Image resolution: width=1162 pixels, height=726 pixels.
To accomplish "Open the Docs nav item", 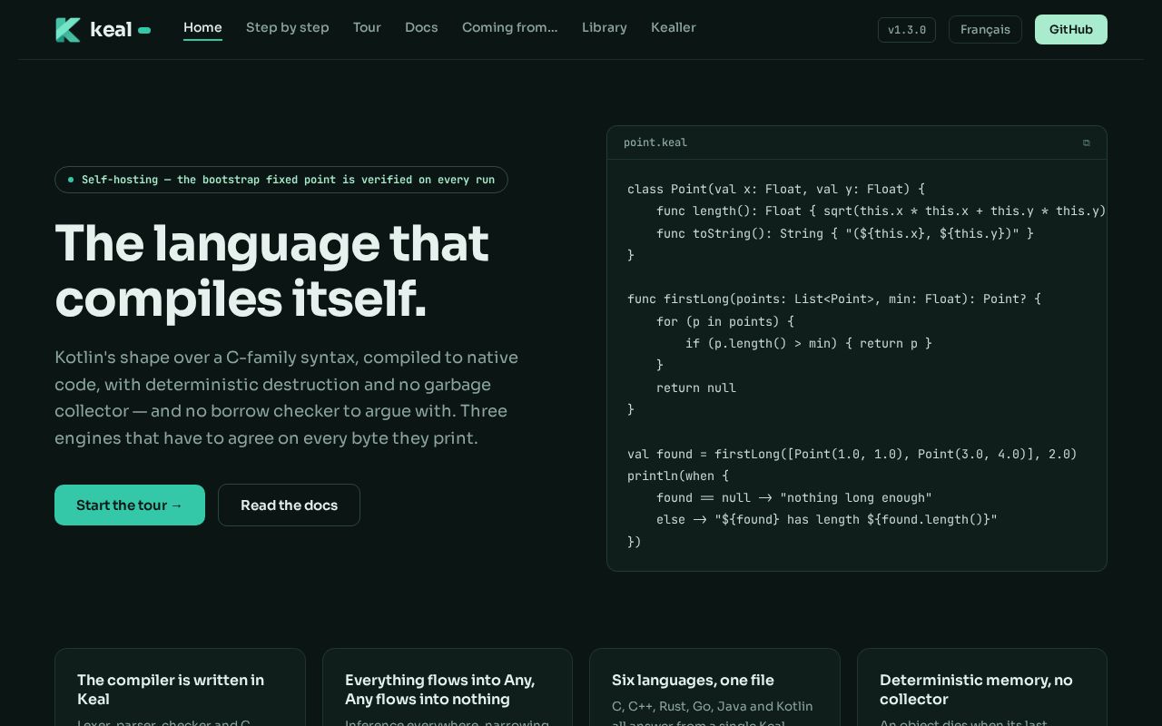I will tap(421, 27).
